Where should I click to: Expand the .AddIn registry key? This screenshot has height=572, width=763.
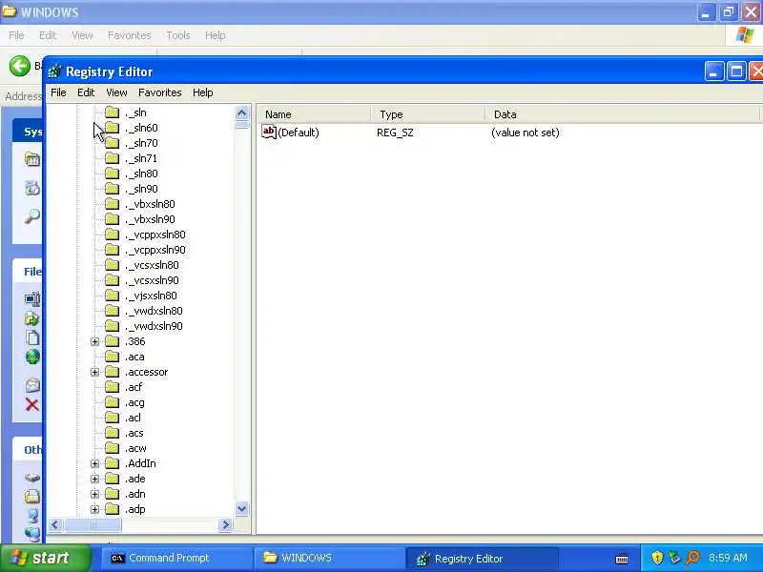point(94,463)
